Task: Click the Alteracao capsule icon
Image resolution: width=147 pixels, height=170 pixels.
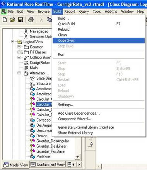Action: (x=26, y=73)
